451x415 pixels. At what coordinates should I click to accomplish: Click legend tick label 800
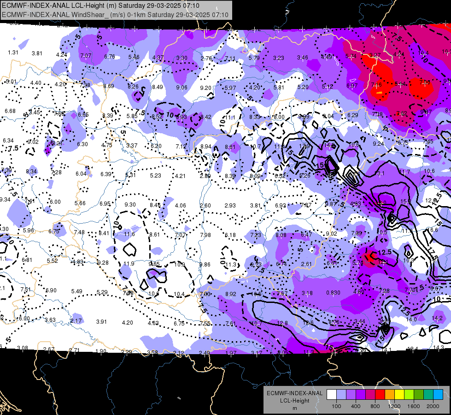coord(375,406)
